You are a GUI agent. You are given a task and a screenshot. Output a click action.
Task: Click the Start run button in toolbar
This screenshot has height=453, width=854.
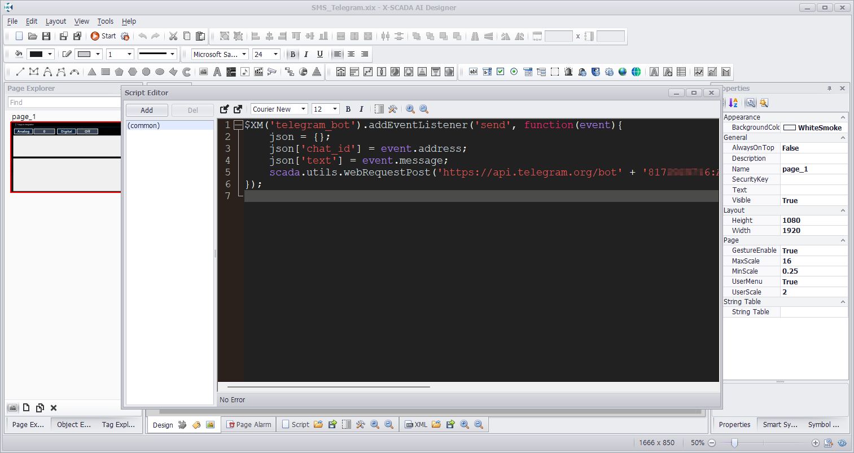pos(103,36)
